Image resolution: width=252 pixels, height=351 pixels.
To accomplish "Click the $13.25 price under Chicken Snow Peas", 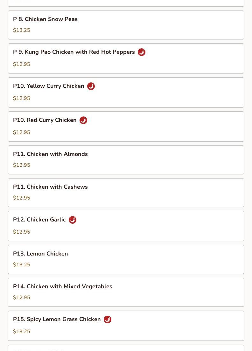I will pos(22,30).
